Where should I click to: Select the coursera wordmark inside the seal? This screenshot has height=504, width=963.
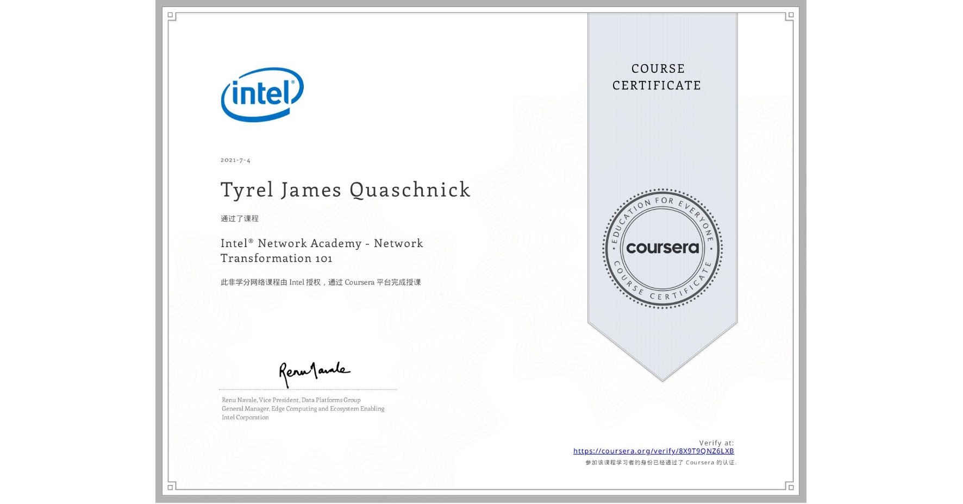[x=662, y=247]
